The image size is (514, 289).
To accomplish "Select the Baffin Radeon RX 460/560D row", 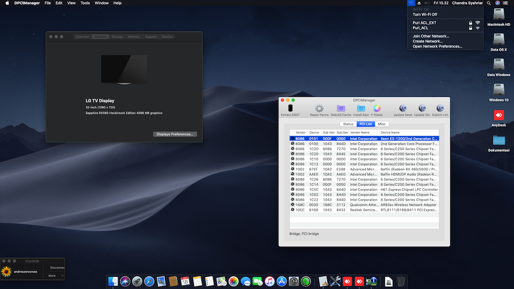I will point(364,169).
